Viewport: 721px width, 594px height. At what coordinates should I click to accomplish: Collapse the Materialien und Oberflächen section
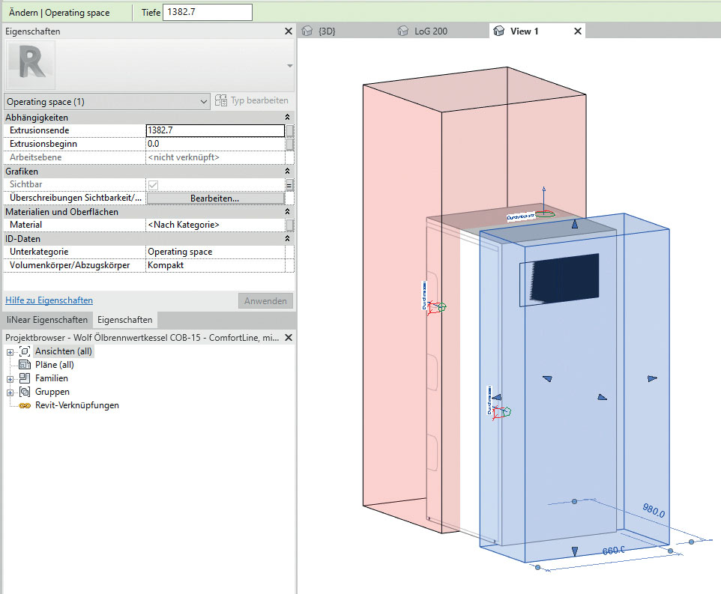[x=287, y=212]
